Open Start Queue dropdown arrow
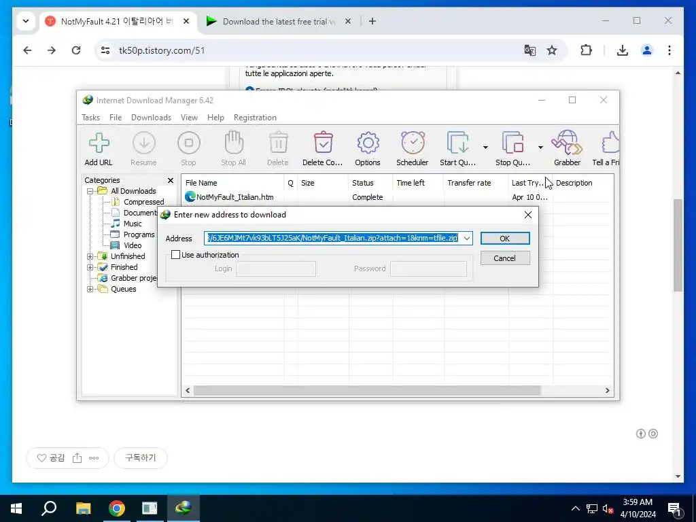Screen dimensions: 696x522 pyautogui.click(x=485, y=147)
